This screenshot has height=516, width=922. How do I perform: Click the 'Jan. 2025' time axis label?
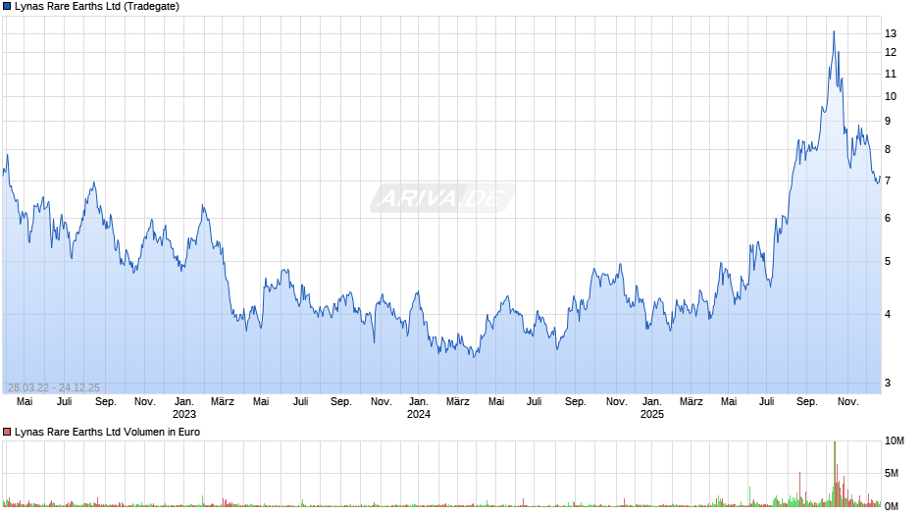651,408
